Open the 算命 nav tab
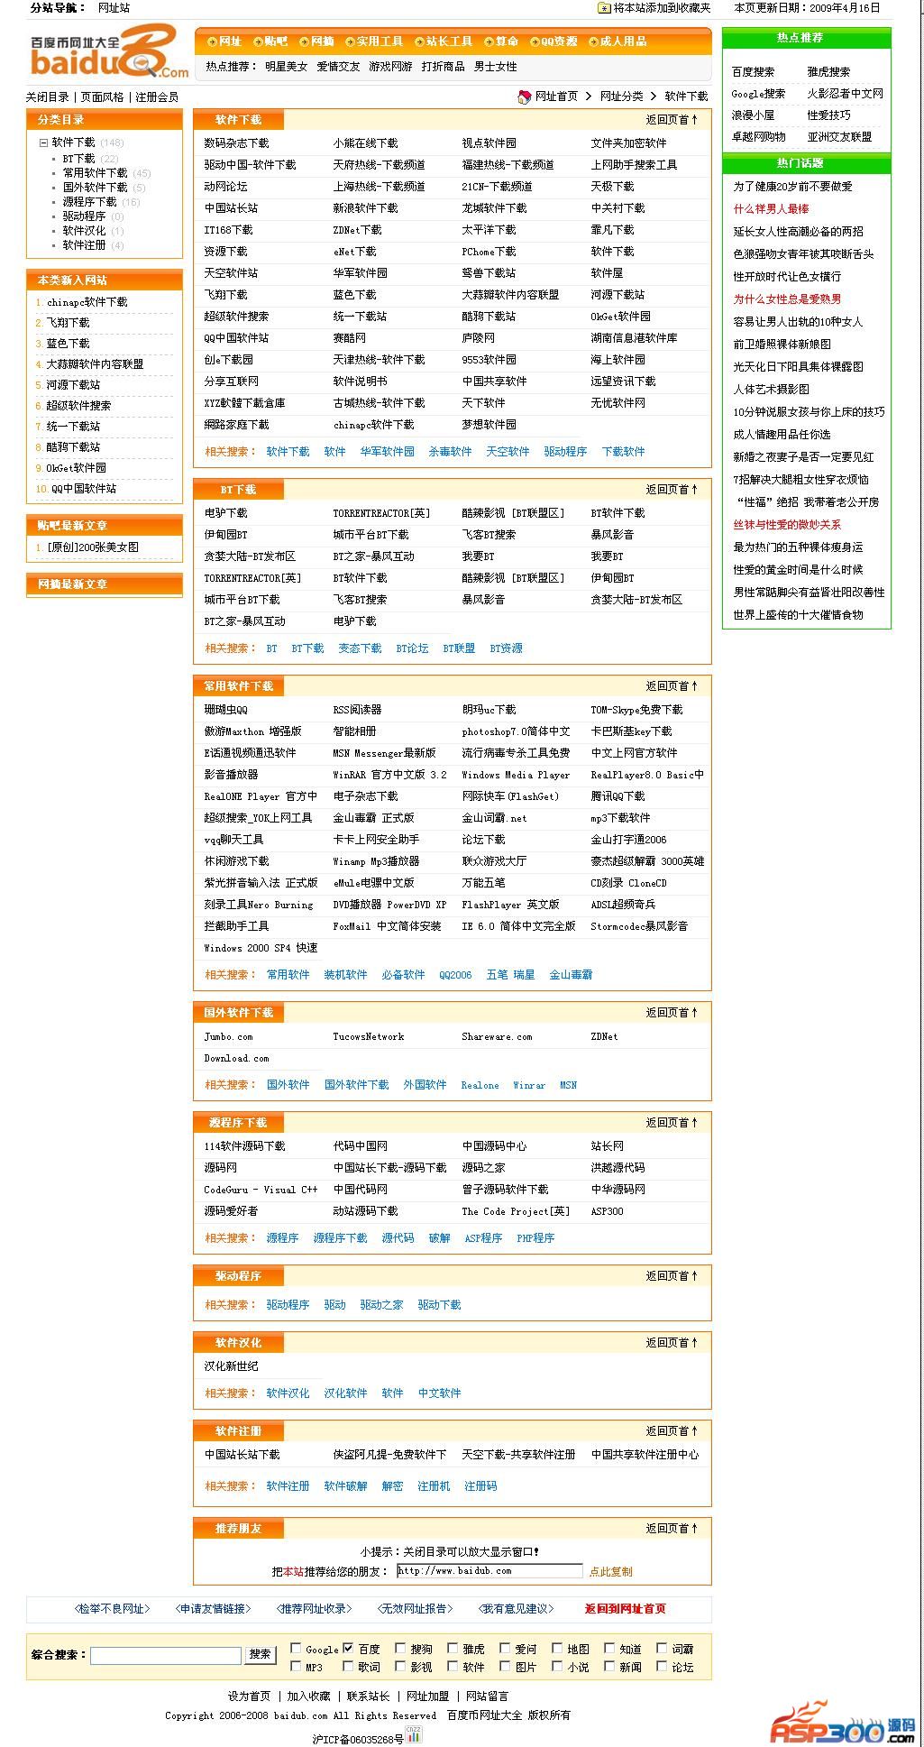This screenshot has width=924, height=1747. [x=501, y=41]
